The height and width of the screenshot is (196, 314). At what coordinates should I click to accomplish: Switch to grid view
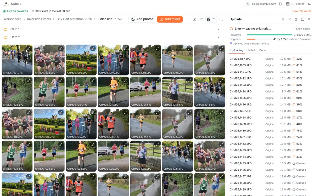209,19
